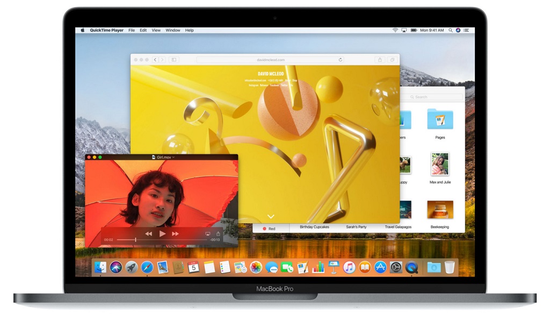Open the Pages folder in Finder

pos(440,119)
